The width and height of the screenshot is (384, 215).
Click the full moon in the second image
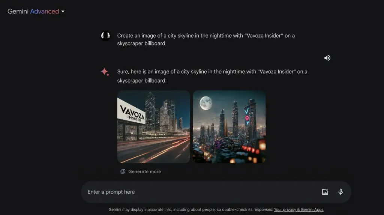tap(206, 103)
